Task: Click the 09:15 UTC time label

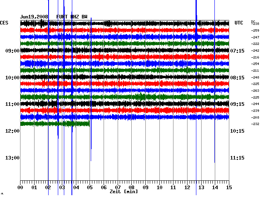Action: click(237, 104)
